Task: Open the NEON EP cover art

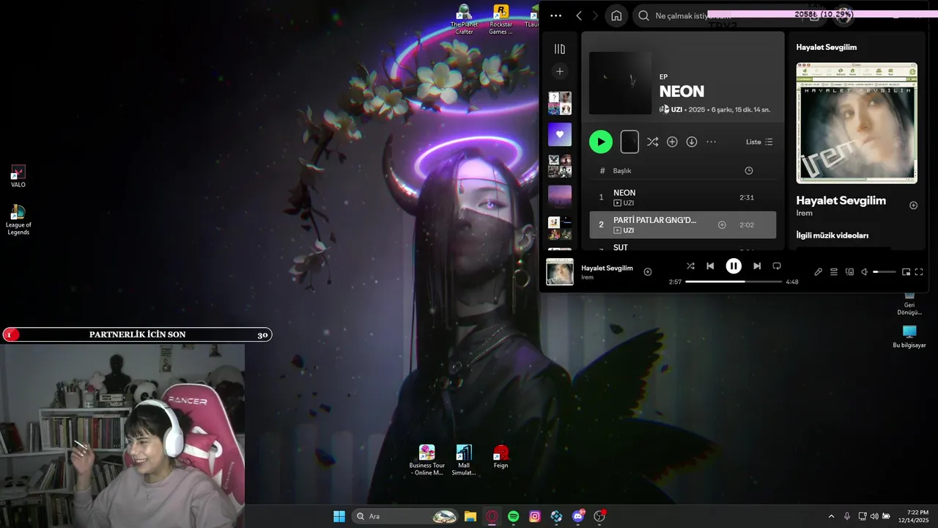Action: (620, 83)
